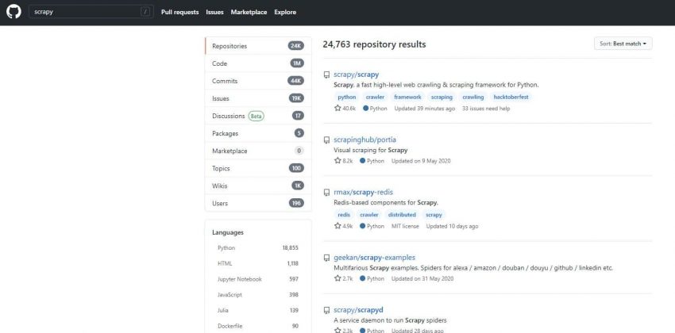Open GitHub home via Octocat logo
Screen dimensions: 675x333
[13, 12]
